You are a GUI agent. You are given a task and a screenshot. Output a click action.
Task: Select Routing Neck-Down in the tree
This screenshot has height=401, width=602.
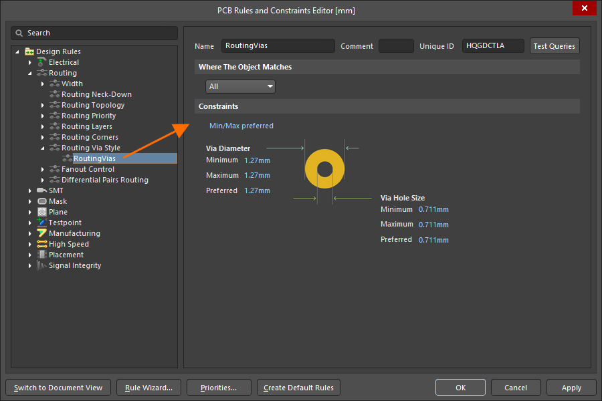click(96, 94)
